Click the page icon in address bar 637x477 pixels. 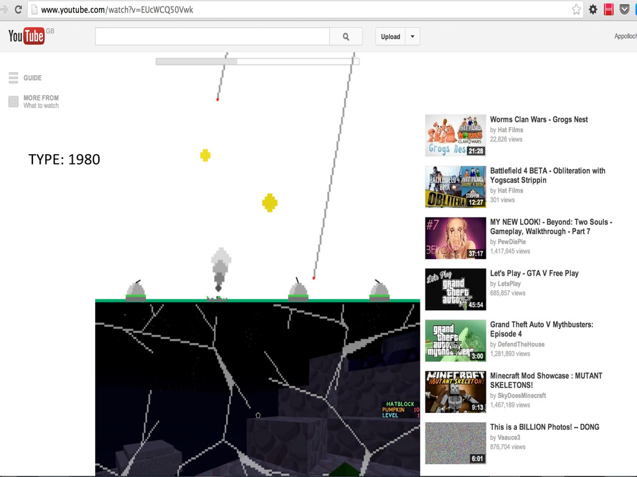click(x=35, y=9)
